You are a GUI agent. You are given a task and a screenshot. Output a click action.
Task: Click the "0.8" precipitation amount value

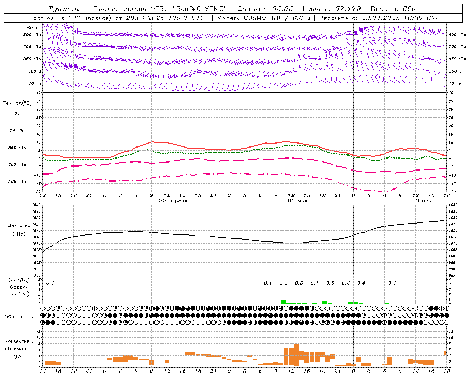pyautogui.click(x=283, y=283)
